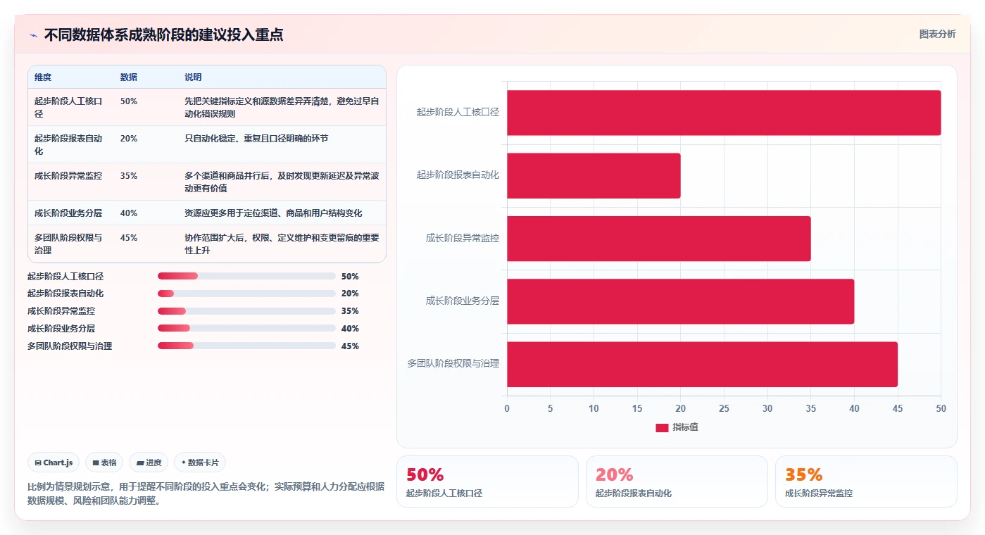The image size is (985, 535).
Task: Select the 数据卡片 tag chip
Action: click(x=200, y=462)
